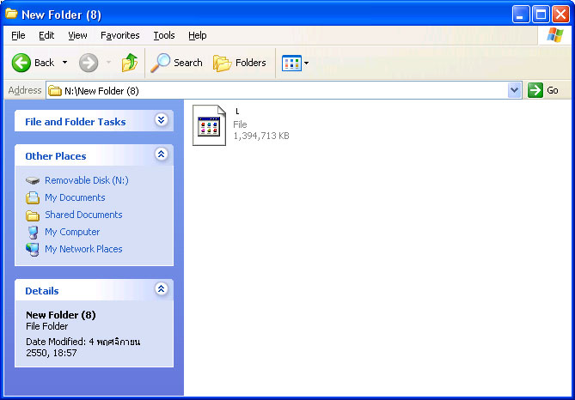The width and height of the screenshot is (575, 400).
Task: Click the Forward arrow button
Action: click(89, 63)
